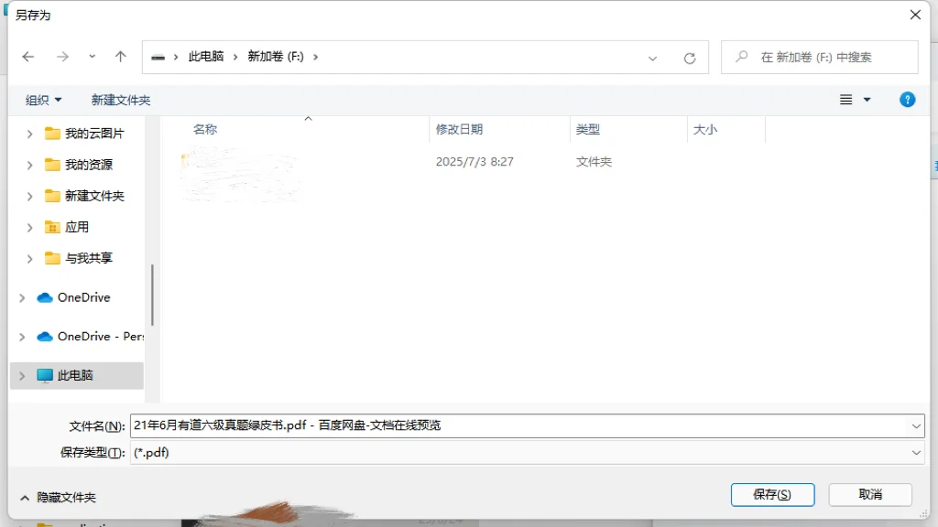Click the forward navigation arrow

coord(62,57)
